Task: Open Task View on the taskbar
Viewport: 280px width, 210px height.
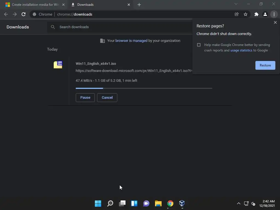Action: [122, 203]
